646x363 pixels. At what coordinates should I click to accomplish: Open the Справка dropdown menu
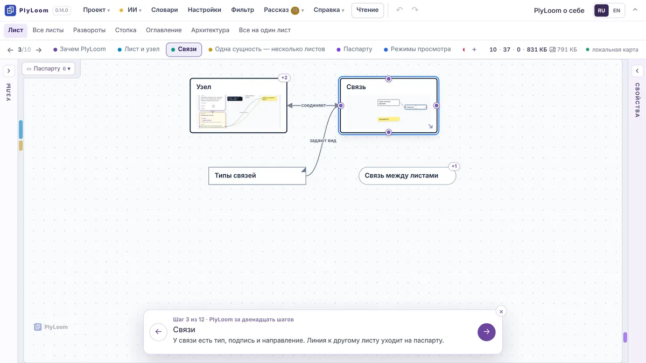pos(329,10)
